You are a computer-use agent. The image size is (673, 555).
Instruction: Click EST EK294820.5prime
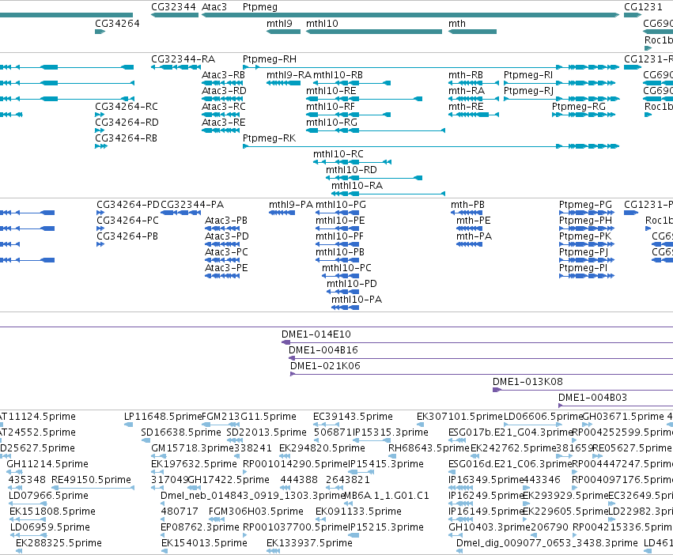(x=322, y=448)
